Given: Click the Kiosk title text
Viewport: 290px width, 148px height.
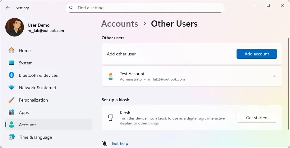Looking at the screenshot, I should click(125, 113).
